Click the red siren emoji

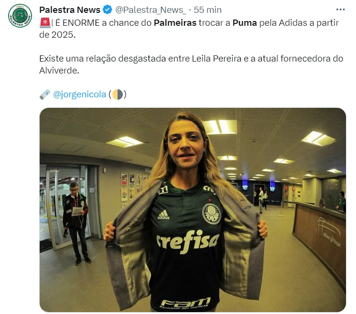tap(45, 23)
